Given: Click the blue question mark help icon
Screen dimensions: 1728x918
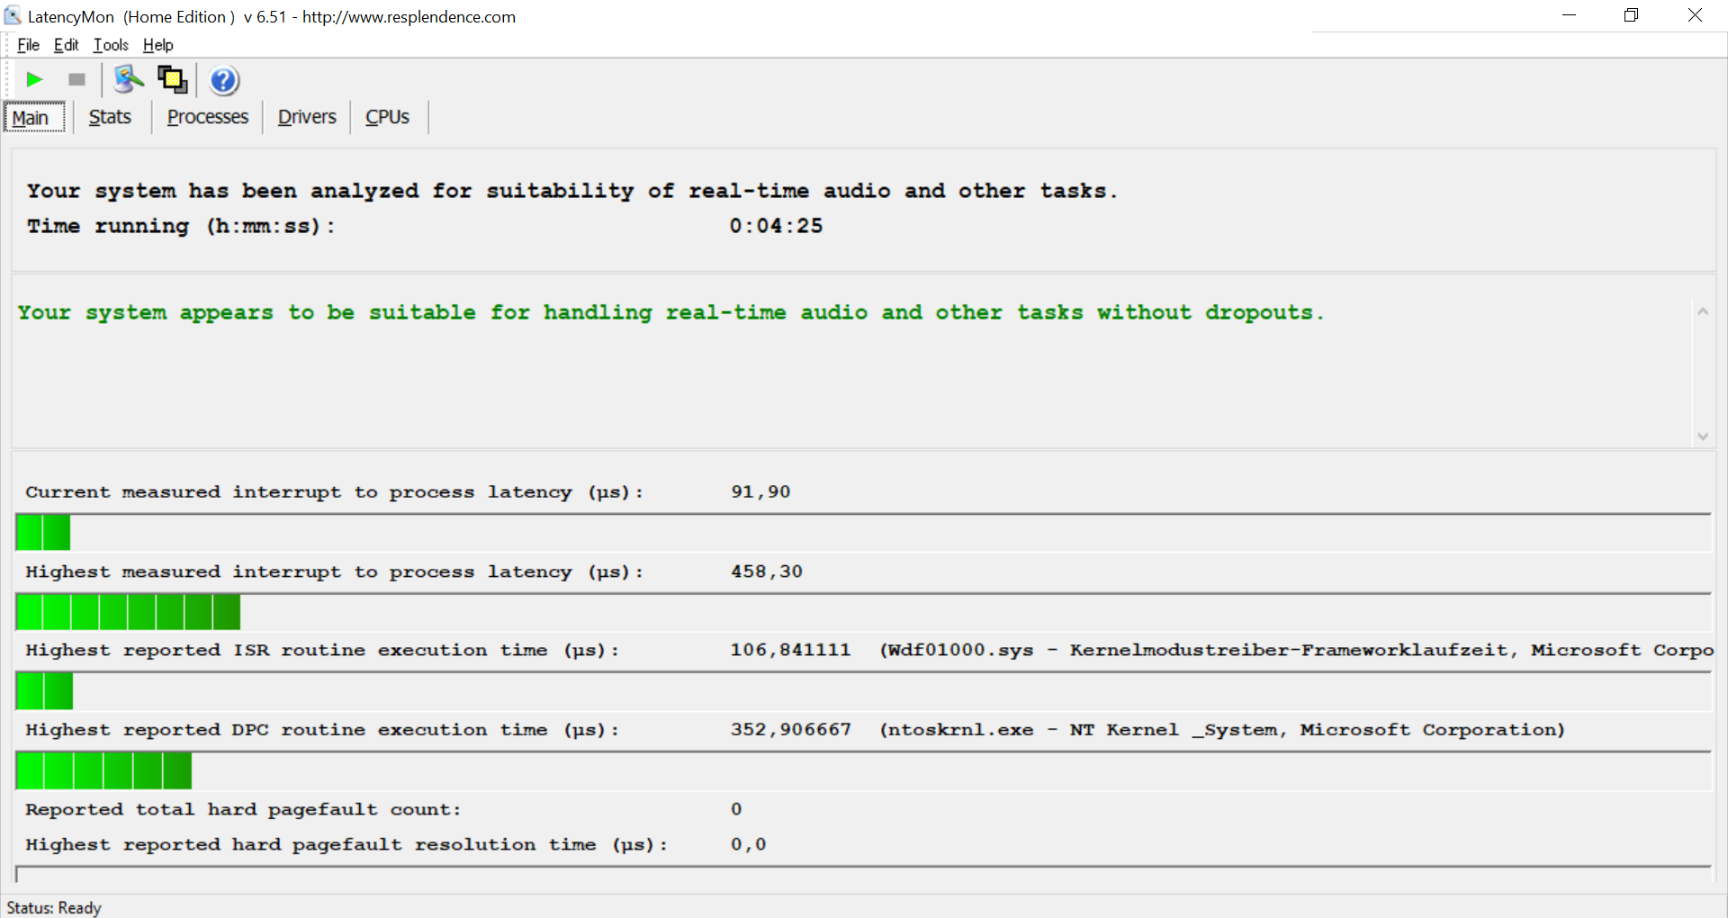Looking at the screenshot, I should [x=224, y=81].
